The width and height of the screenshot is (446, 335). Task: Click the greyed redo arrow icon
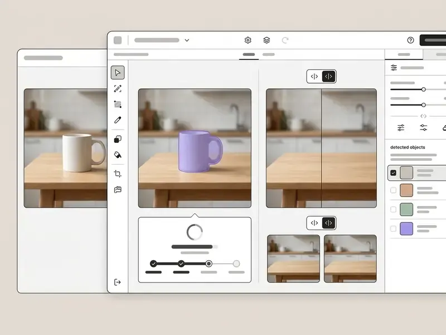[285, 40]
